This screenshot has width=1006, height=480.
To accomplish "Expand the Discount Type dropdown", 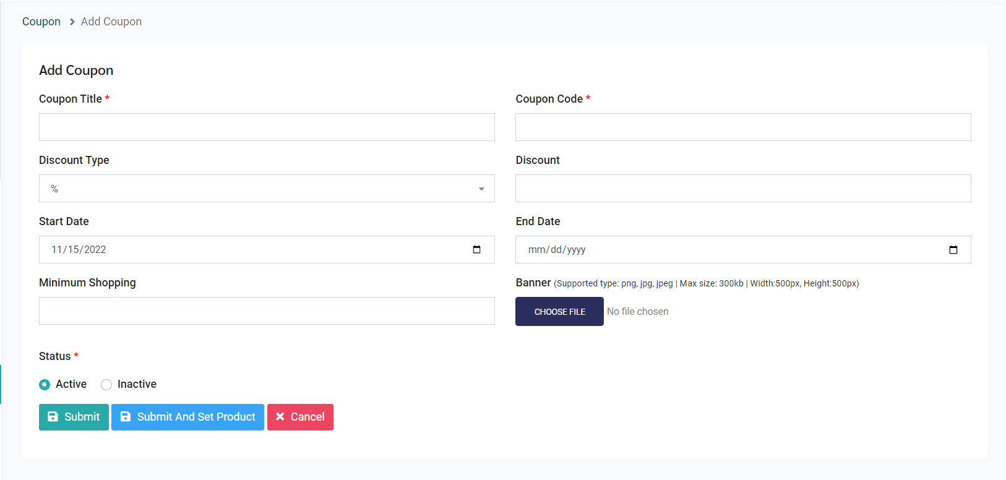I will [266, 189].
